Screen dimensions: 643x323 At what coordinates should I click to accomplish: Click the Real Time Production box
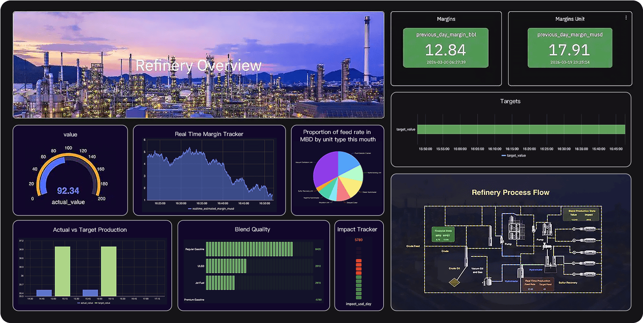click(x=538, y=285)
